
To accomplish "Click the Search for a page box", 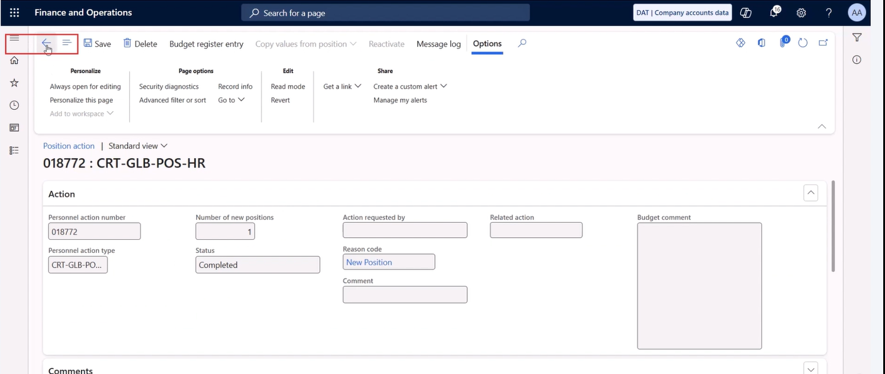I will coord(385,12).
